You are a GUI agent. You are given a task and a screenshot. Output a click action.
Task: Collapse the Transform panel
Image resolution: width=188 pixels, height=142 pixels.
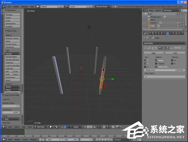[6, 10]
